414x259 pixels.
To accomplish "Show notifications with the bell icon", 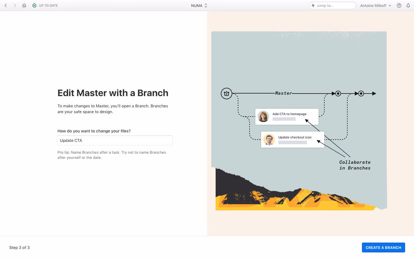I will [x=408, y=5].
